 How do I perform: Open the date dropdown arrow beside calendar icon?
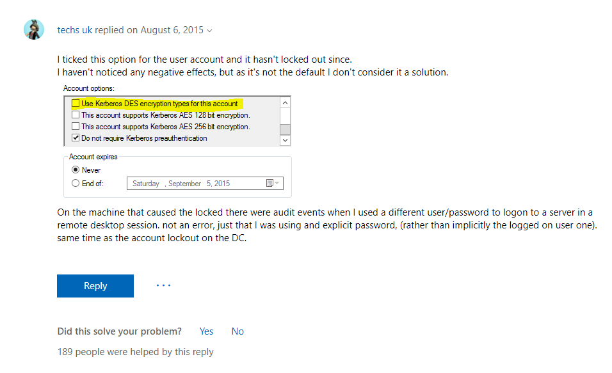277,183
